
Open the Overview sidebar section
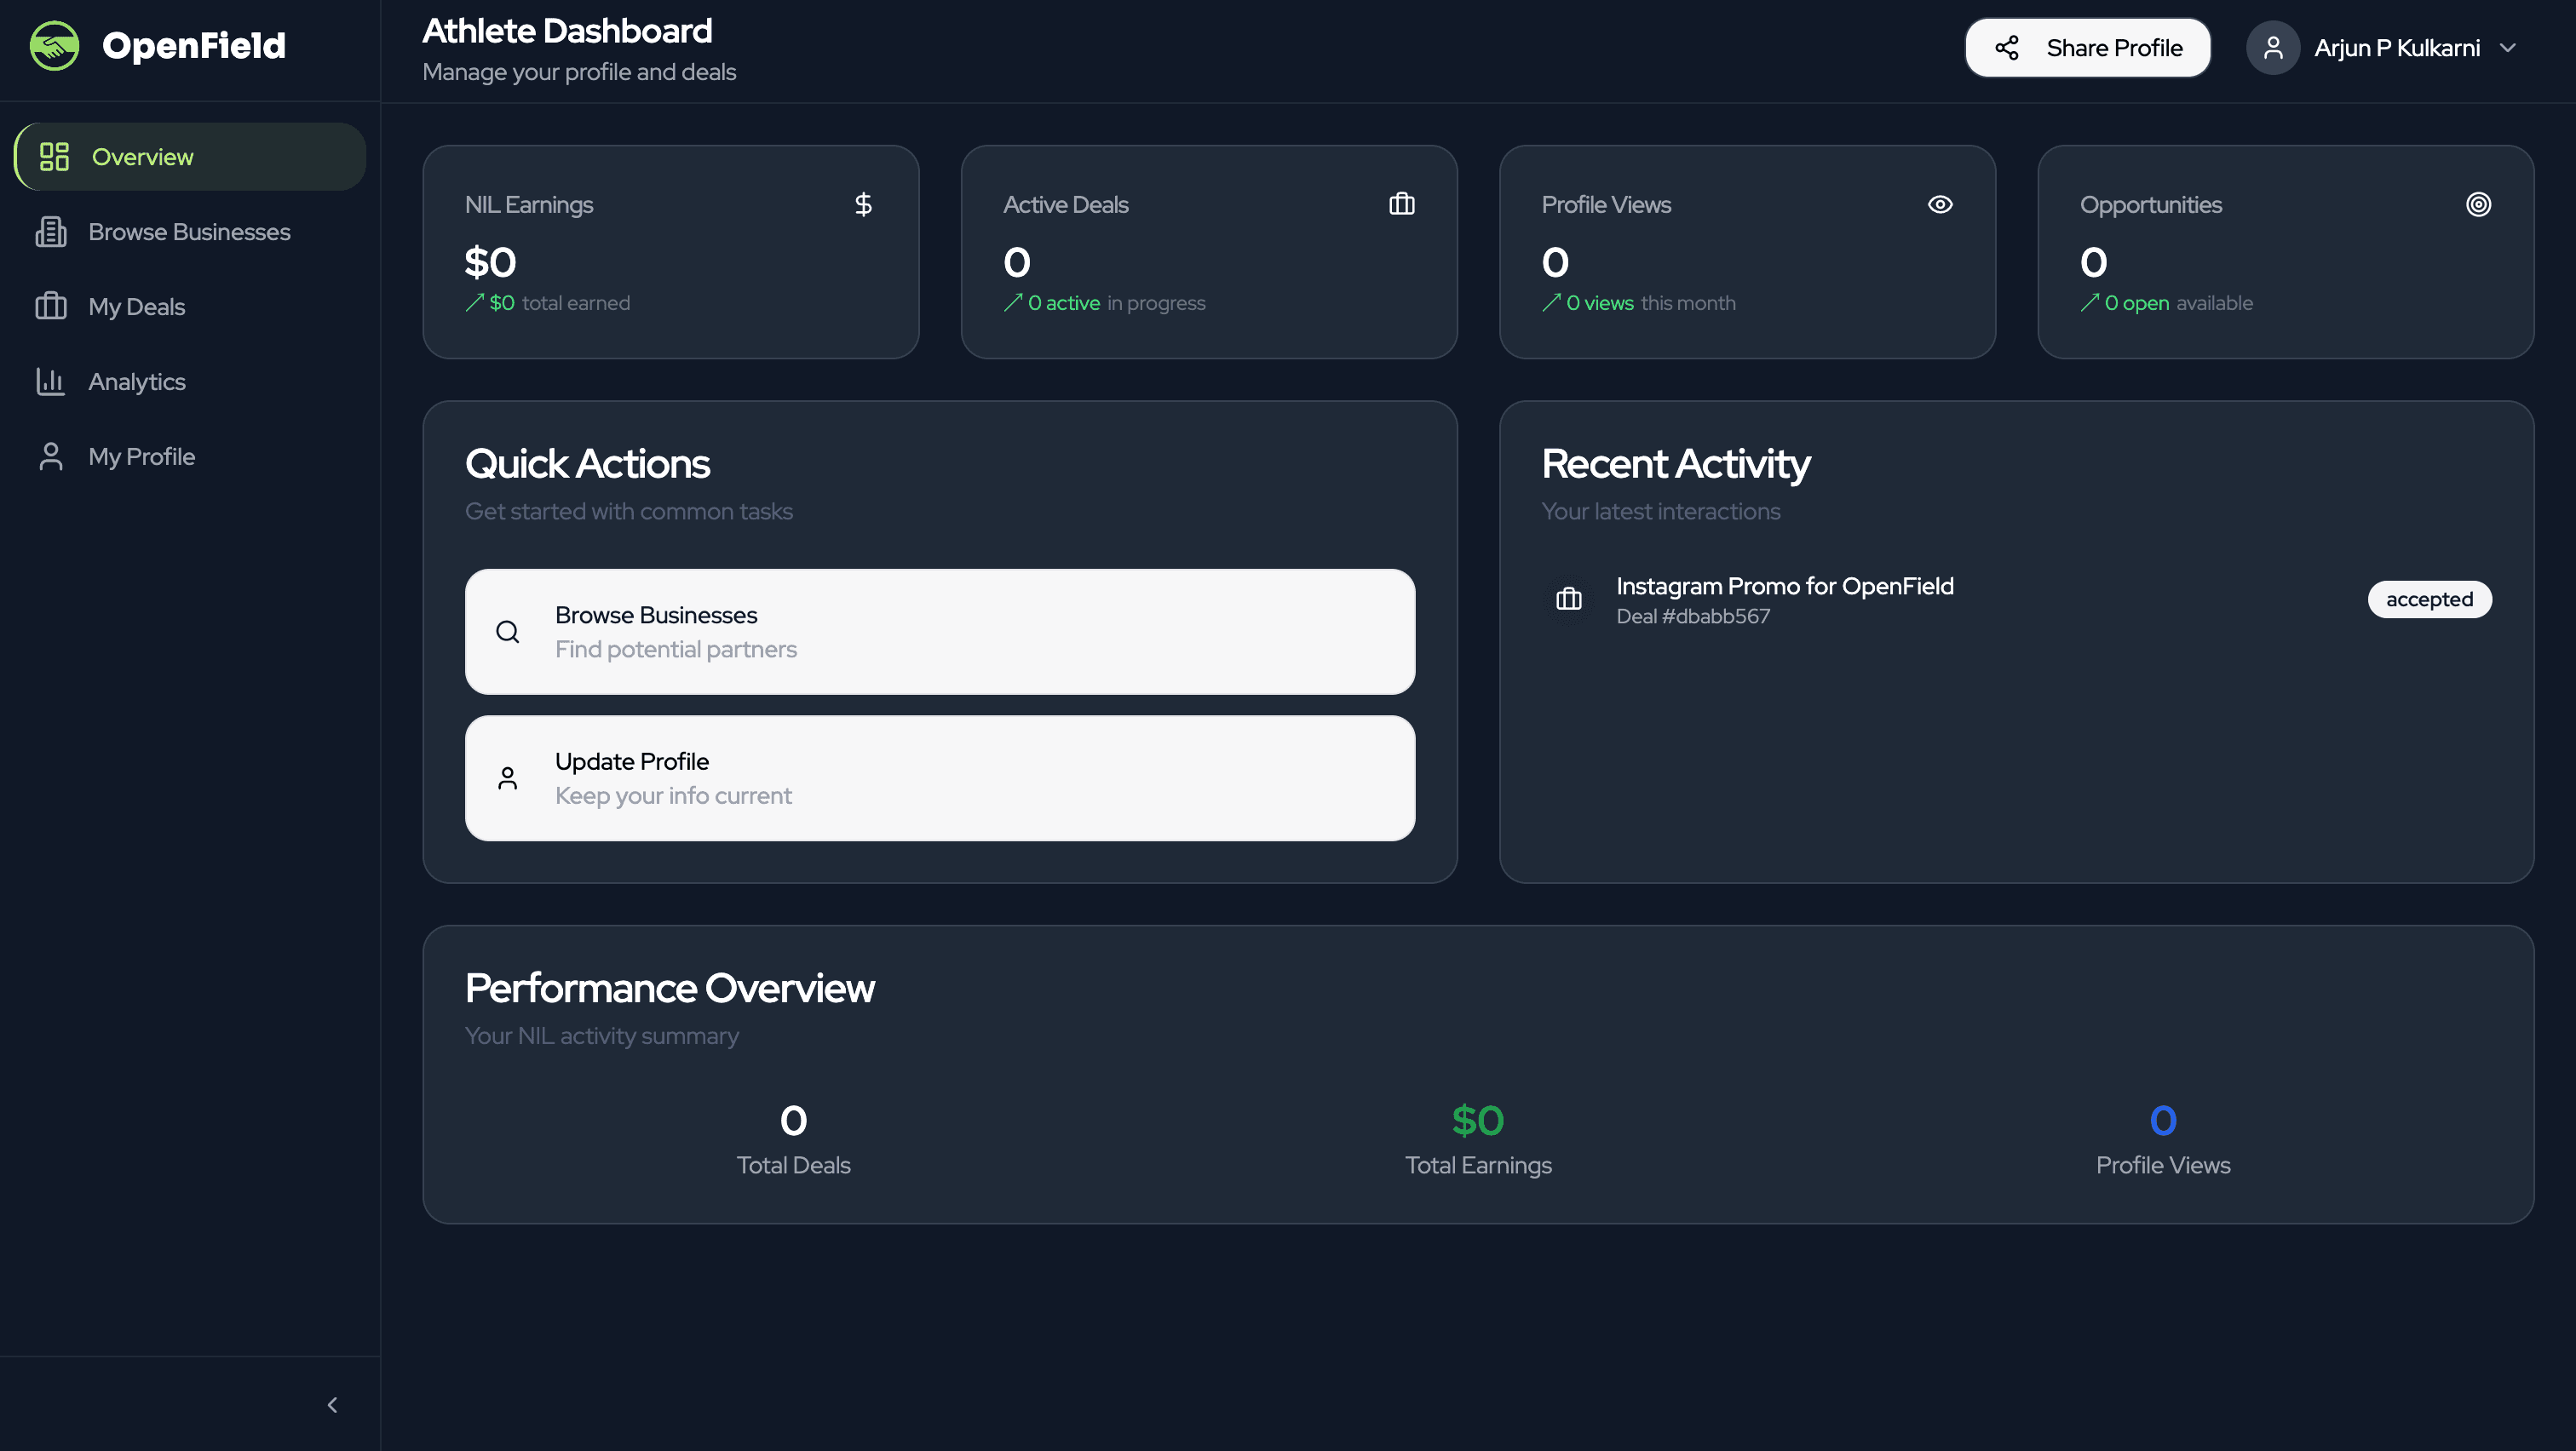point(142,157)
